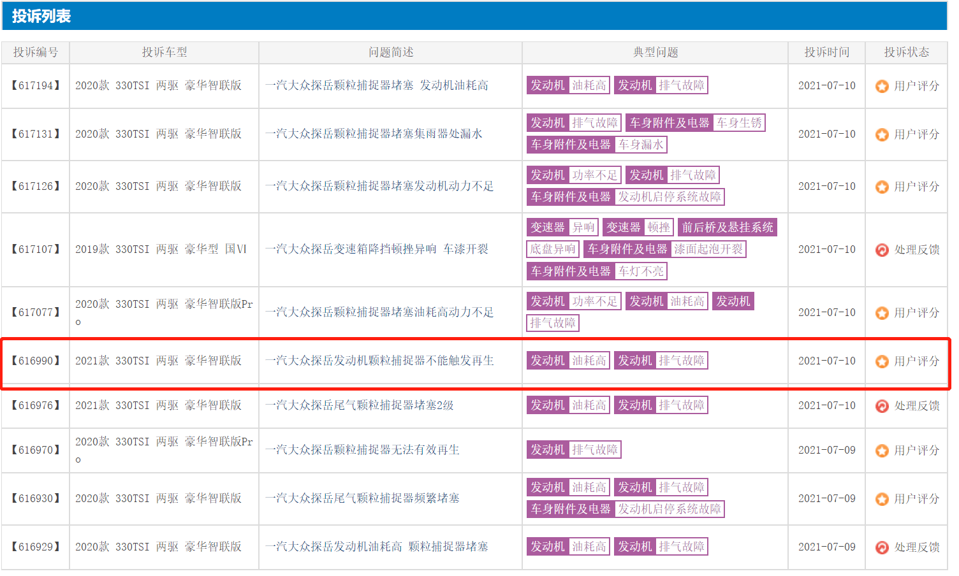The height and width of the screenshot is (576, 959).
Task: Click the 变速器 异响 tag in row 617107
Action: [x=562, y=227]
